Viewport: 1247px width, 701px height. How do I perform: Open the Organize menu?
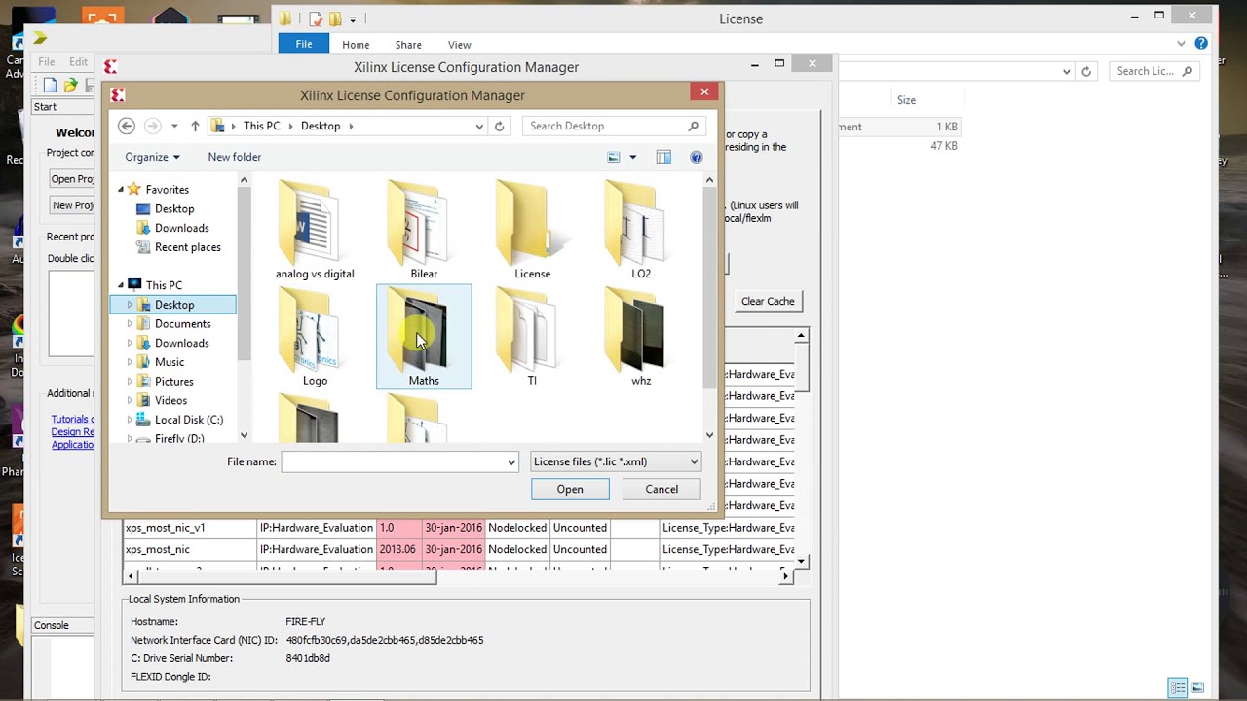(x=152, y=157)
